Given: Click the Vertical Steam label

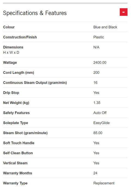Looking at the screenshot, I should pyautogui.click(x=15, y=163).
